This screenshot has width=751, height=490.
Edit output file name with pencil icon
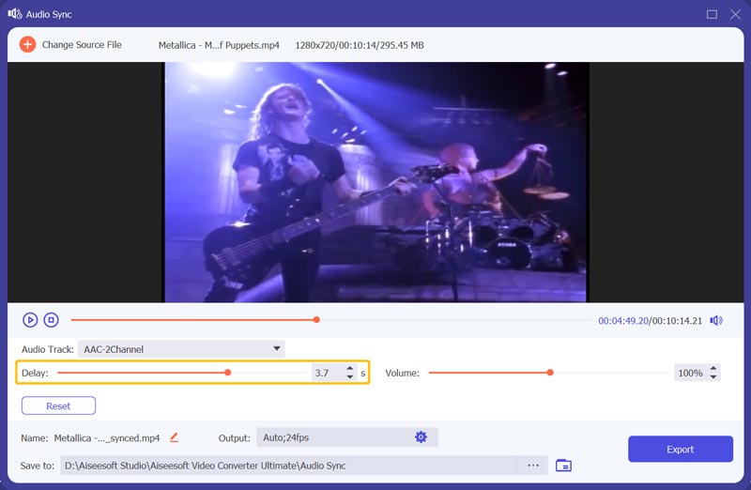175,437
